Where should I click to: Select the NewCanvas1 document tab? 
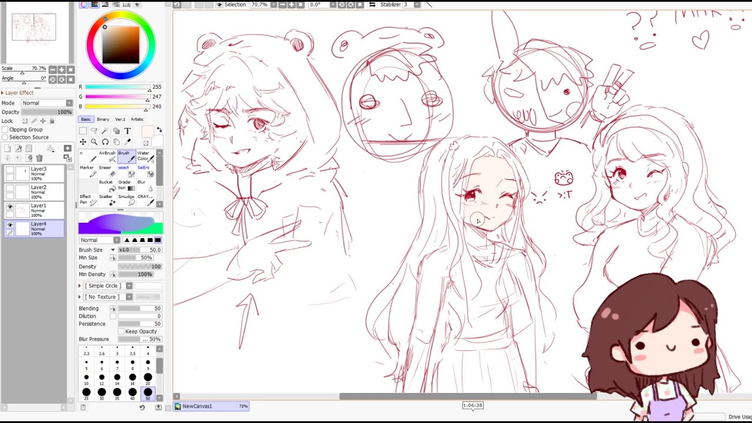pyautogui.click(x=211, y=406)
